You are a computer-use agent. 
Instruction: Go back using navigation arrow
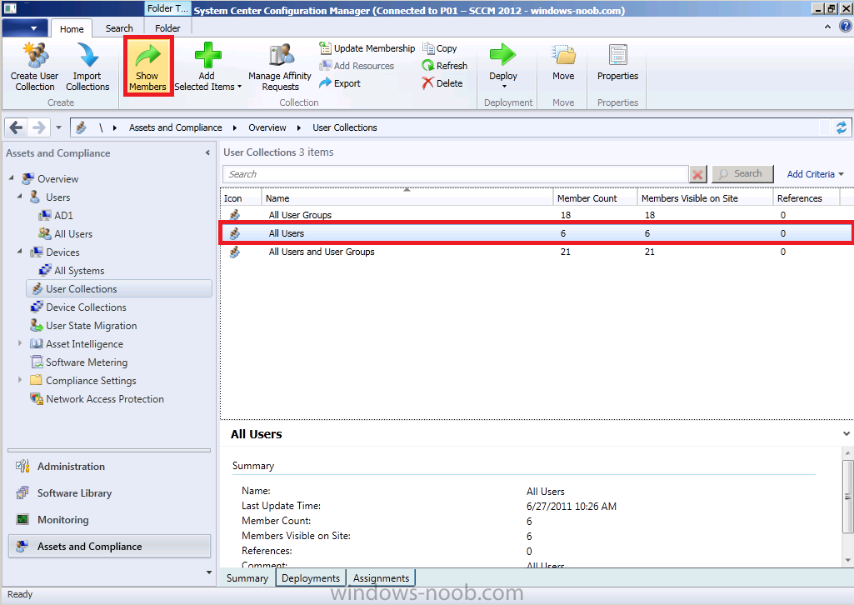point(16,127)
